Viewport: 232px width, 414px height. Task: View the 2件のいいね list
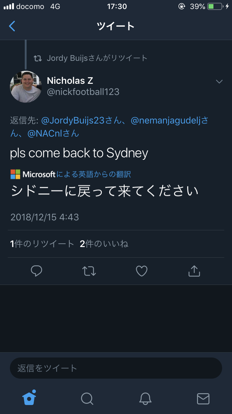tap(104, 244)
